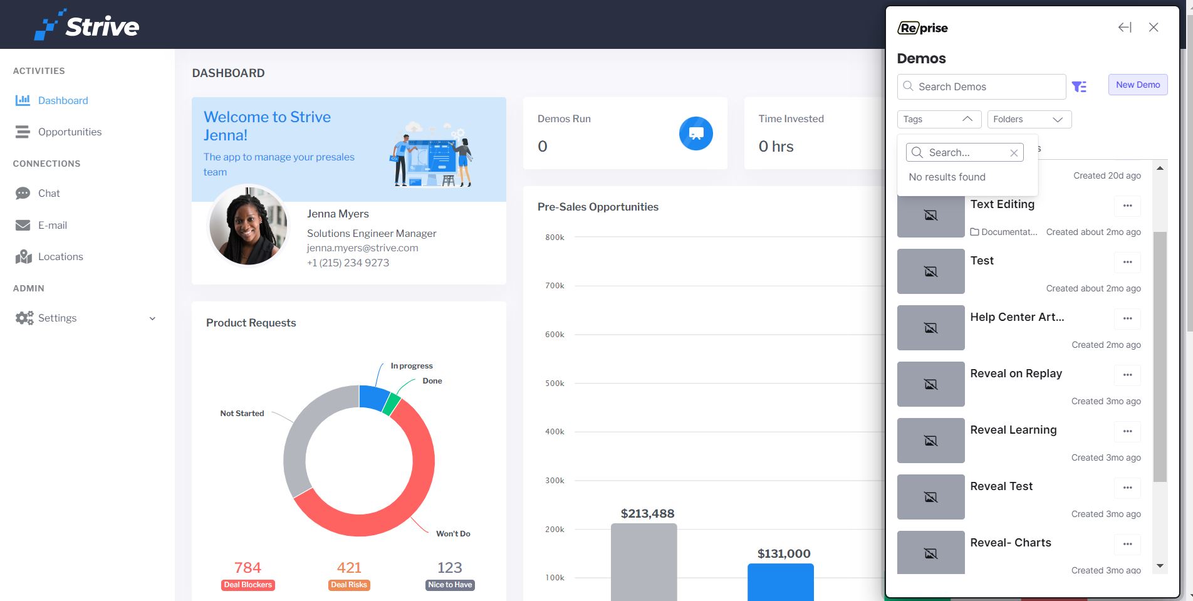Expand the Folders dropdown
Image resolution: width=1193 pixels, height=601 pixels.
click(1029, 119)
